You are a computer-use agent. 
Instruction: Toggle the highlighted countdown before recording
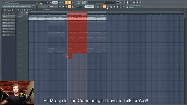coord(66,3)
